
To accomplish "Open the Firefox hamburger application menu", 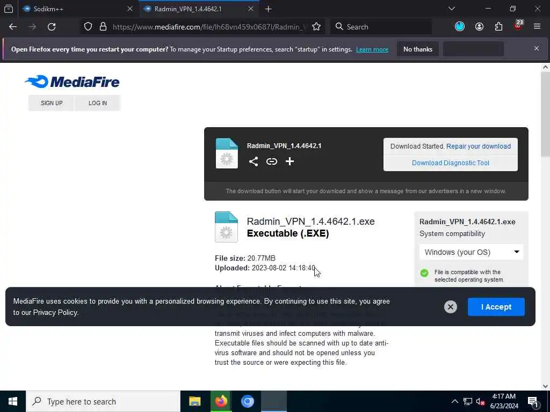I will point(537,26).
